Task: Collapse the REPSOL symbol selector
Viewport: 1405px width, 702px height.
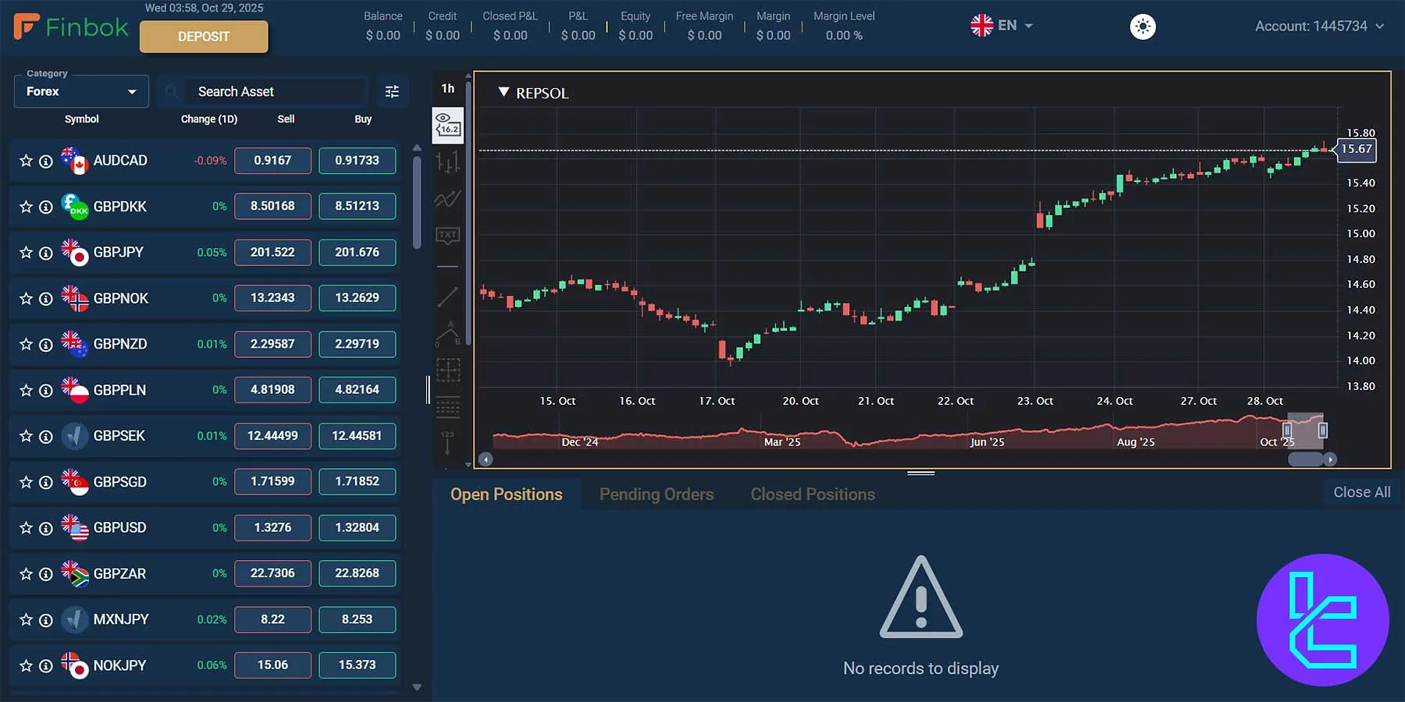Action: tap(503, 92)
